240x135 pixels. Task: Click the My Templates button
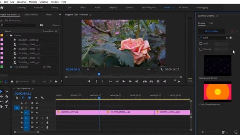211,31
